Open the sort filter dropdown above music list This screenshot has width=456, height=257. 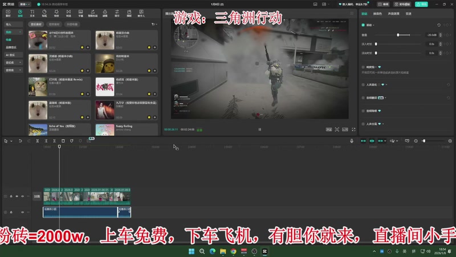tap(154, 24)
